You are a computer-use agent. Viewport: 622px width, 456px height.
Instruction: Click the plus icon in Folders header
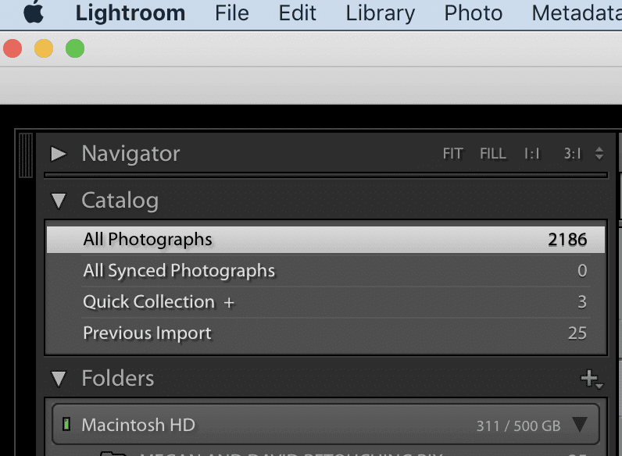(x=592, y=379)
